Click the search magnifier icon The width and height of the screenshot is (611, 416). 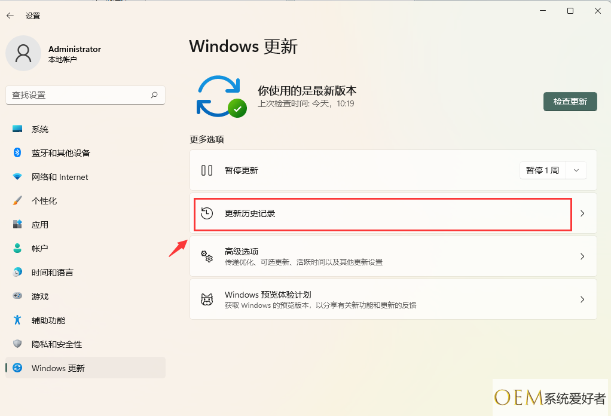(x=154, y=94)
